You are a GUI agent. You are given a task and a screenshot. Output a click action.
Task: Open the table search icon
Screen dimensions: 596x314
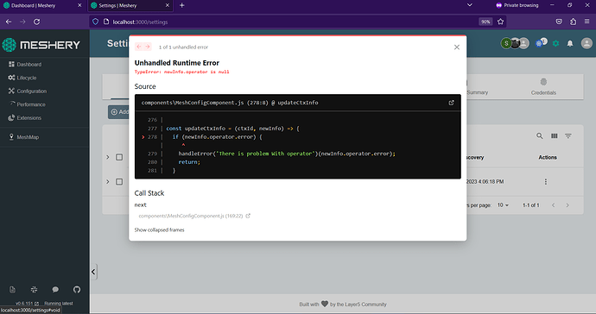540,135
